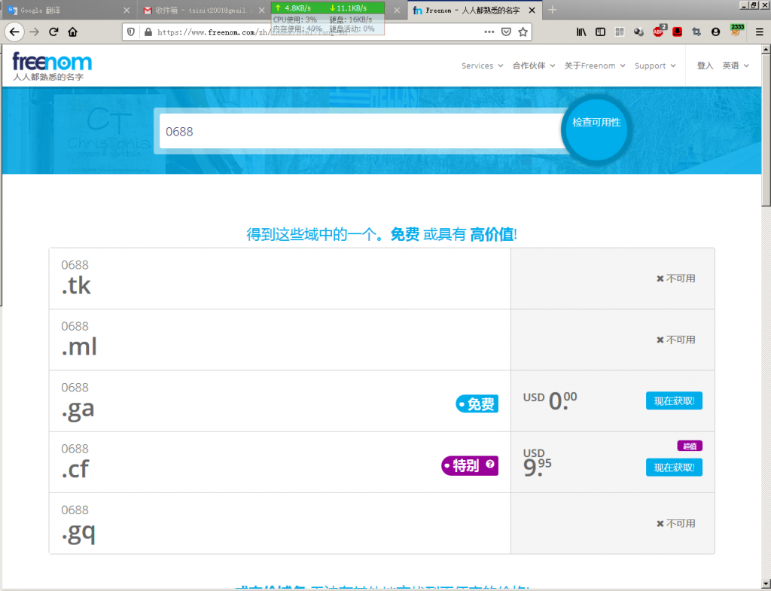This screenshot has width=771, height=591.
Task: Close the Freenom tab
Action: tap(532, 10)
